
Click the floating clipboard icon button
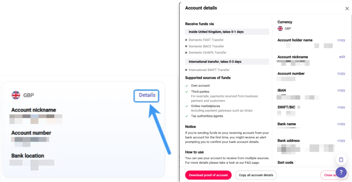click(x=341, y=159)
